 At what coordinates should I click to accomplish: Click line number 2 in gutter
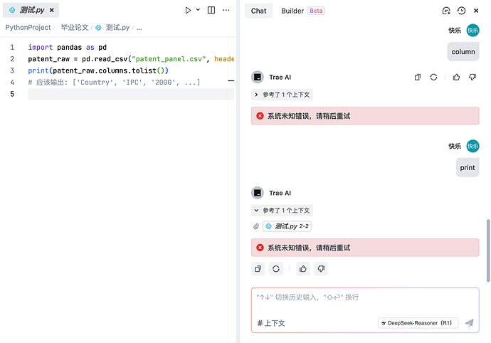(x=12, y=59)
